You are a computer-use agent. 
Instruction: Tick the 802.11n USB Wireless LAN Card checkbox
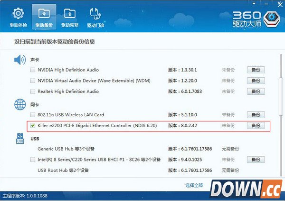point(33,115)
